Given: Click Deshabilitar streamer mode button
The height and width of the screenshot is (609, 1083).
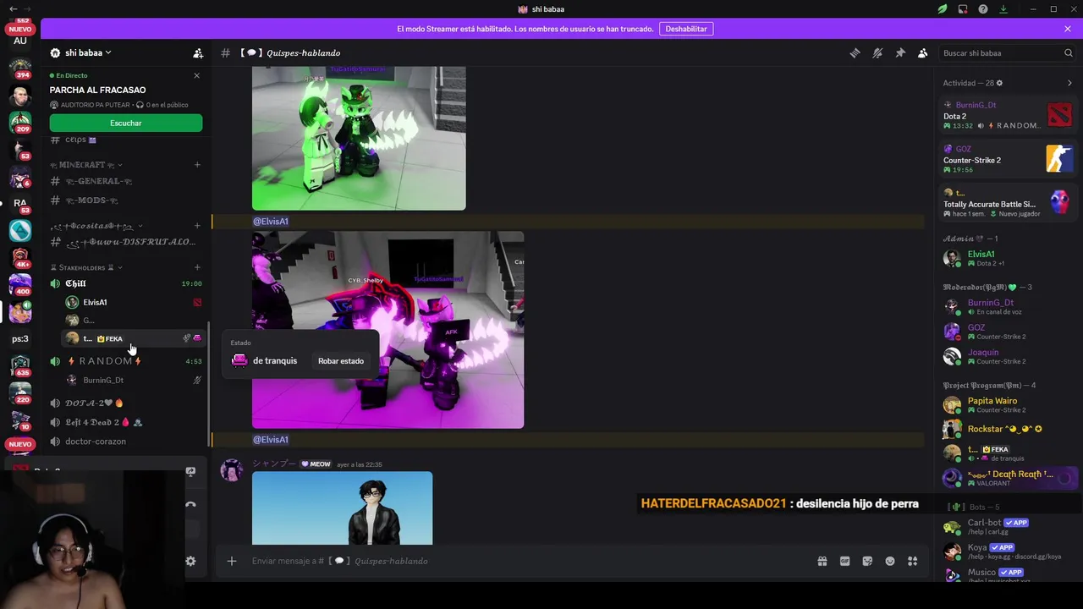Looking at the screenshot, I should (x=686, y=29).
